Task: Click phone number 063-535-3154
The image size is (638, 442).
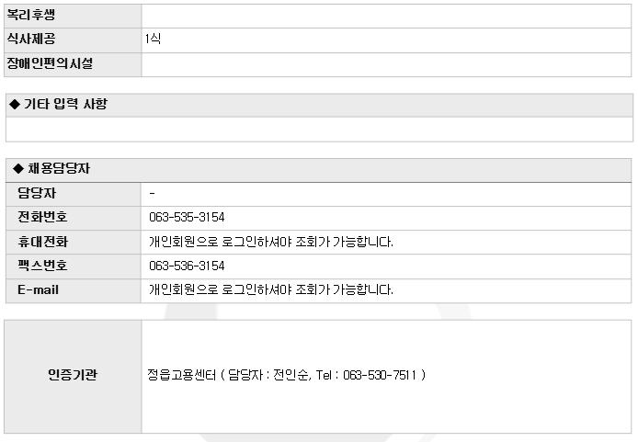Action: pyautogui.click(x=187, y=217)
